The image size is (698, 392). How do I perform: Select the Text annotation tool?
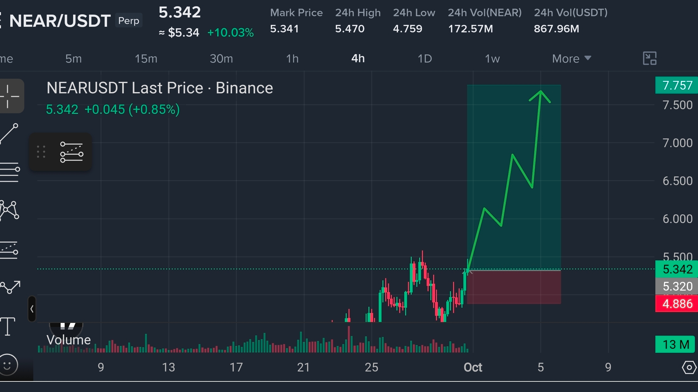(8, 326)
